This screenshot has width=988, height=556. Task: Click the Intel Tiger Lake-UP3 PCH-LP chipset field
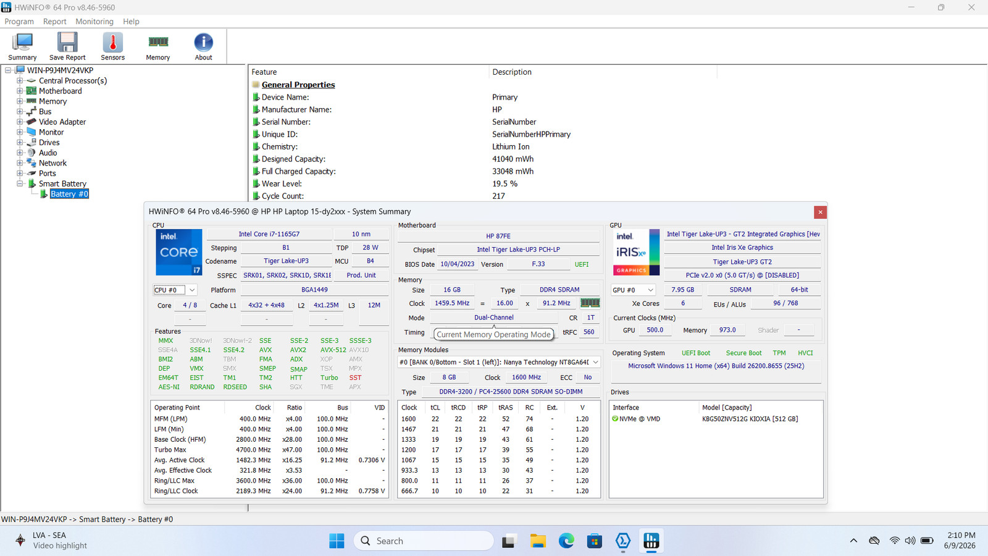[518, 250]
